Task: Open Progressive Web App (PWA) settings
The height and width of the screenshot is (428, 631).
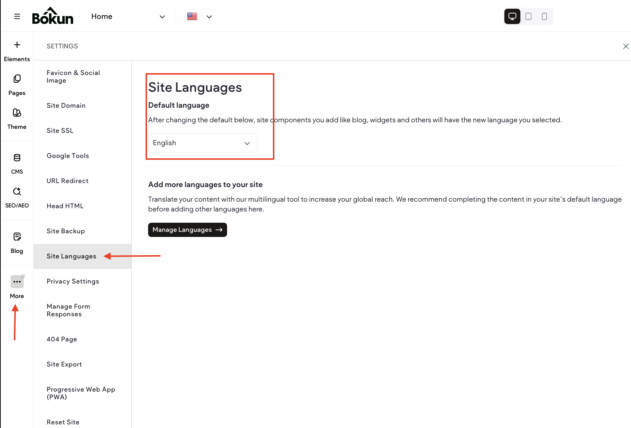Action: click(x=83, y=393)
